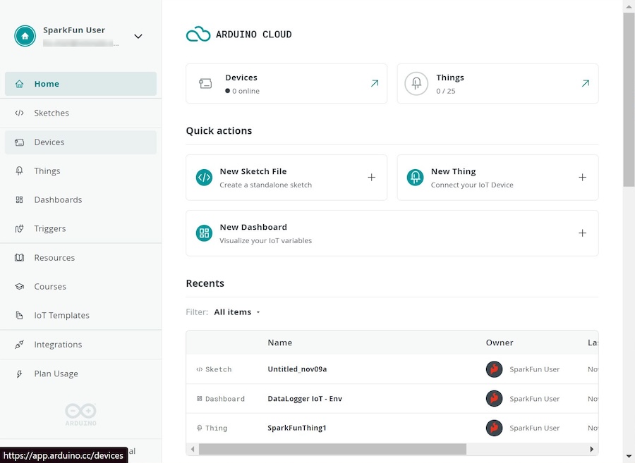Open the All items filter dropdown
This screenshot has height=463, width=635.
[x=237, y=312]
